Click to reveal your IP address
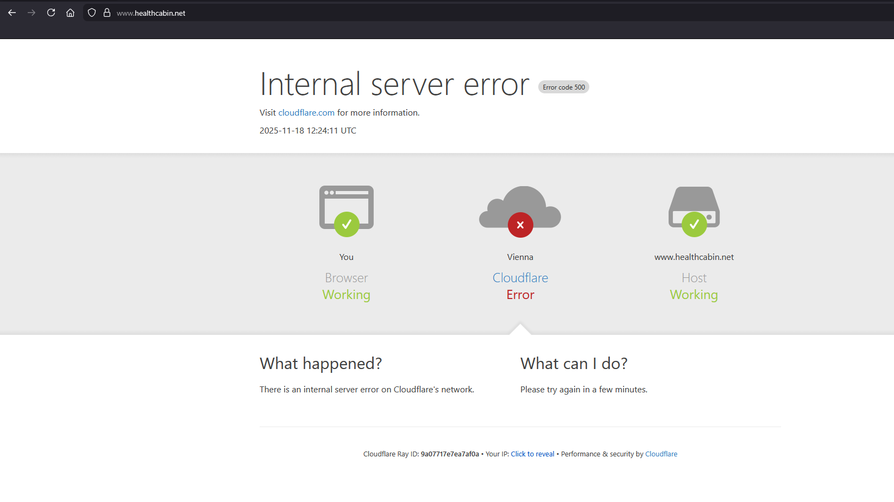 532,454
